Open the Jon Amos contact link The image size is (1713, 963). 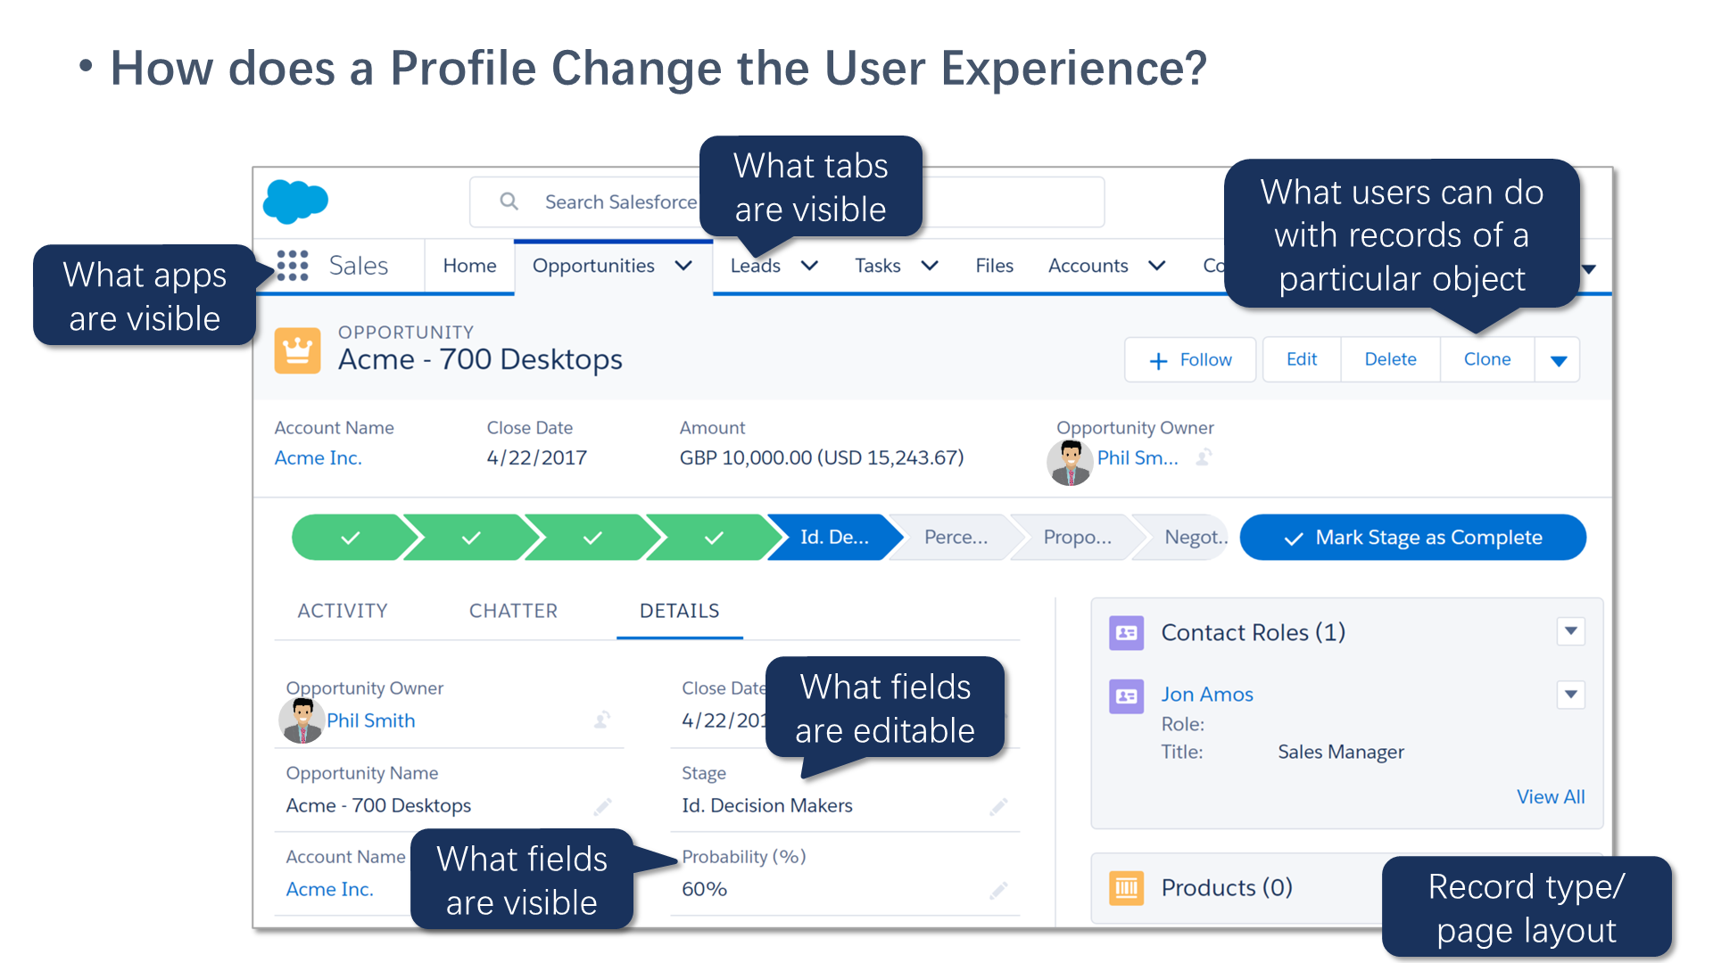(1207, 695)
